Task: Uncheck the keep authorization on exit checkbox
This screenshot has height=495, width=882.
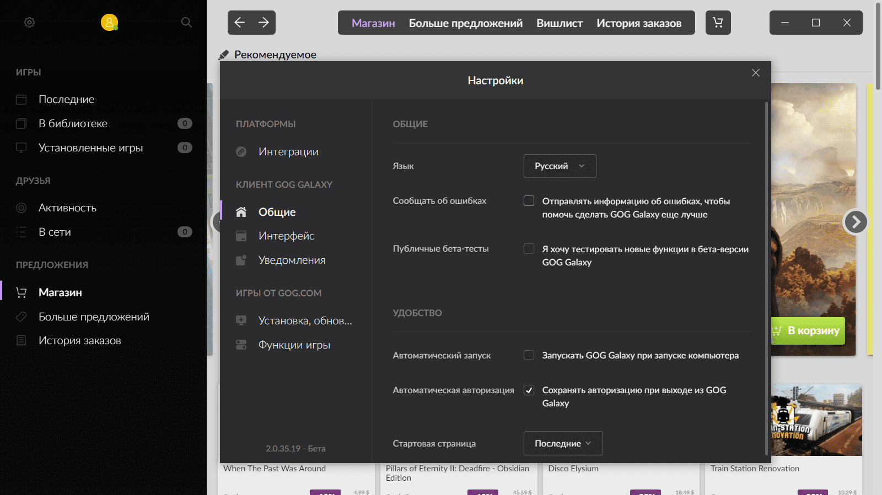Action: point(529,390)
